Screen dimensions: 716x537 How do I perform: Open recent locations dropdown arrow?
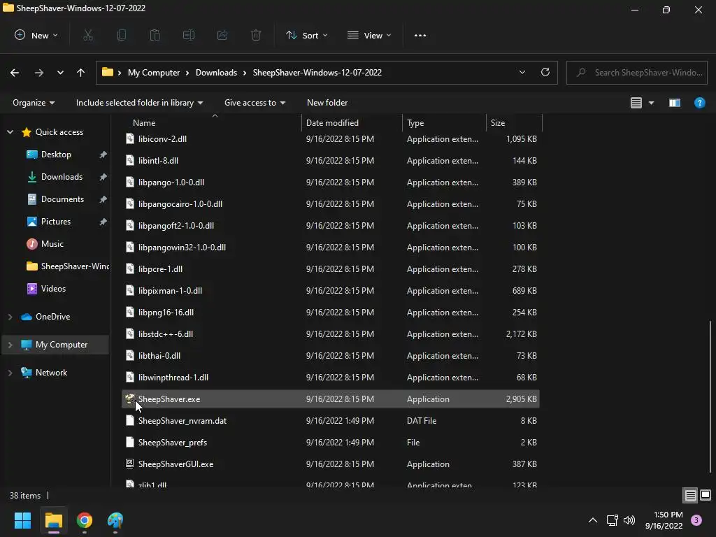pyautogui.click(x=60, y=73)
